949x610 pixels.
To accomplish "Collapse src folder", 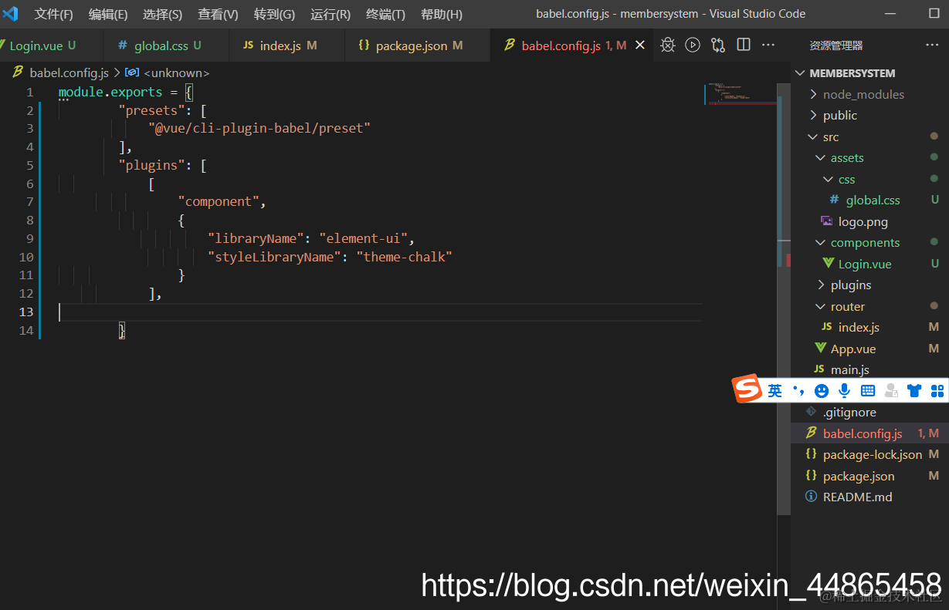I will pyautogui.click(x=869, y=136).
